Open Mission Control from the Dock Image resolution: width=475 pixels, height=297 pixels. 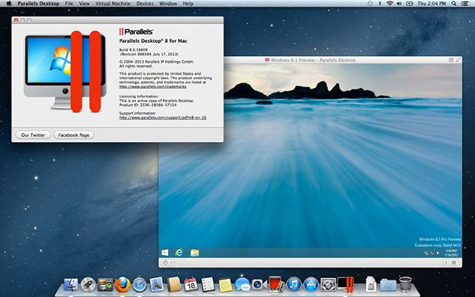(105, 285)
